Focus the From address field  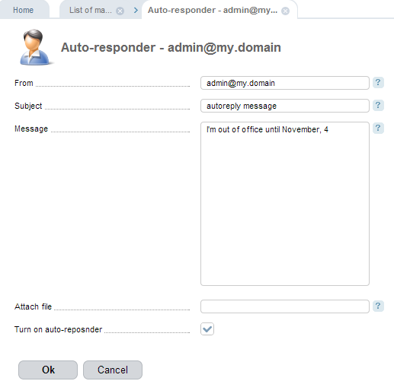point(285,83)
